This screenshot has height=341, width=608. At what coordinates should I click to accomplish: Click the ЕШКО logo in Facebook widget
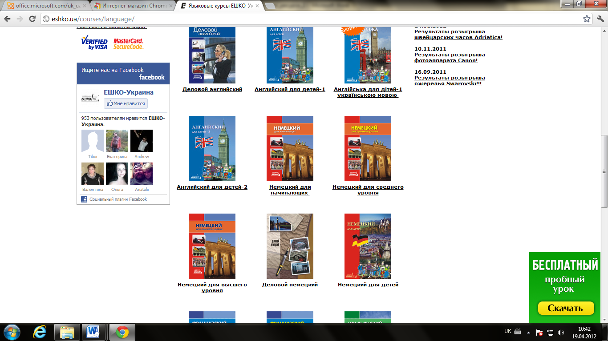click(x=90, y=98)
